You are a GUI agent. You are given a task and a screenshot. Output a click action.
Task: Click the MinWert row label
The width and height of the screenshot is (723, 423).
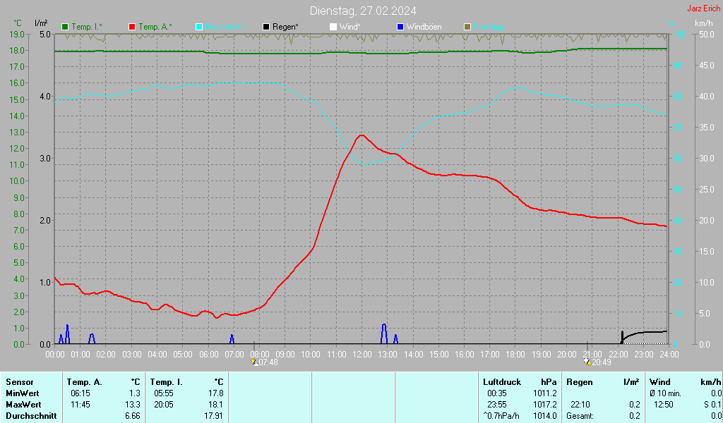[x=21, y=393]
